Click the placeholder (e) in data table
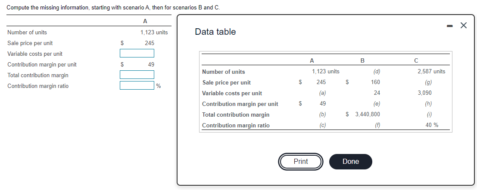Image resolution: width=477 pixels, height=190 pixels. (376, 104)
